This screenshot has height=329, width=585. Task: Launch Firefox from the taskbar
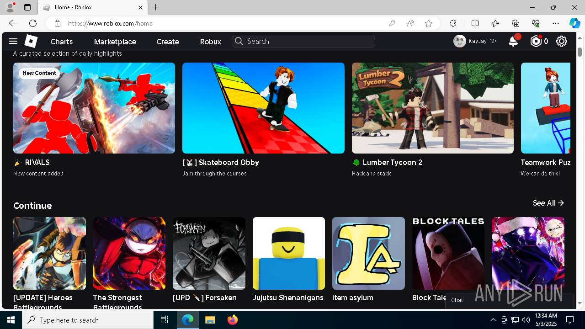point(232,320)
